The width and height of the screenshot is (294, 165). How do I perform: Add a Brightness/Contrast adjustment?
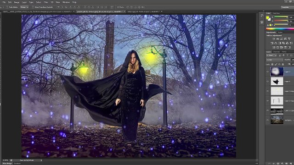pos(274,39)
